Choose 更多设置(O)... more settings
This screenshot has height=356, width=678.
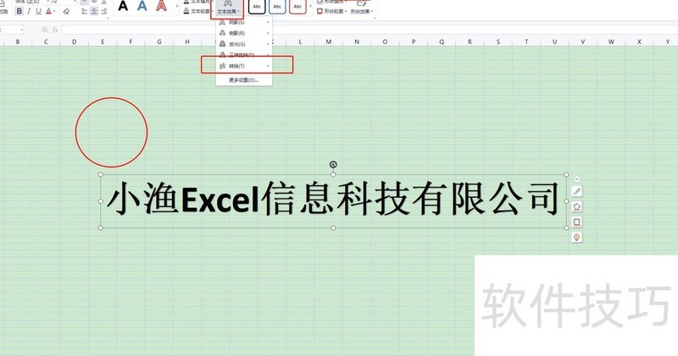pos(243,80)
